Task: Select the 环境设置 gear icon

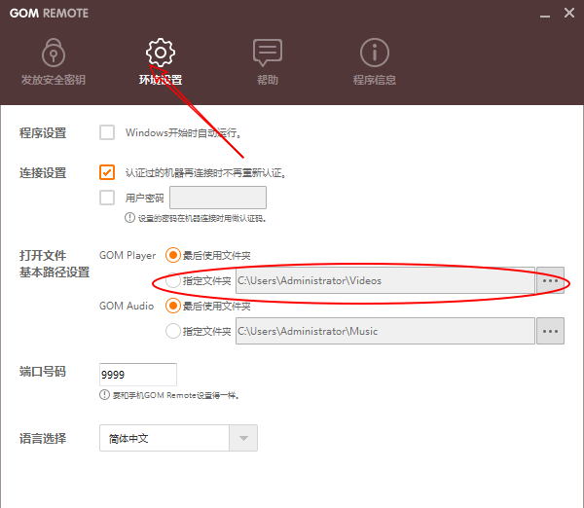Action: tap(161, 53)
